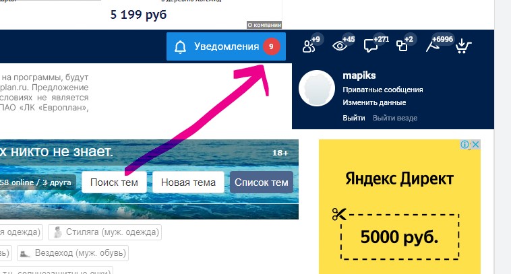Click the bell icon in notifications
511x274 pixels.
click(x=180, y=47)
